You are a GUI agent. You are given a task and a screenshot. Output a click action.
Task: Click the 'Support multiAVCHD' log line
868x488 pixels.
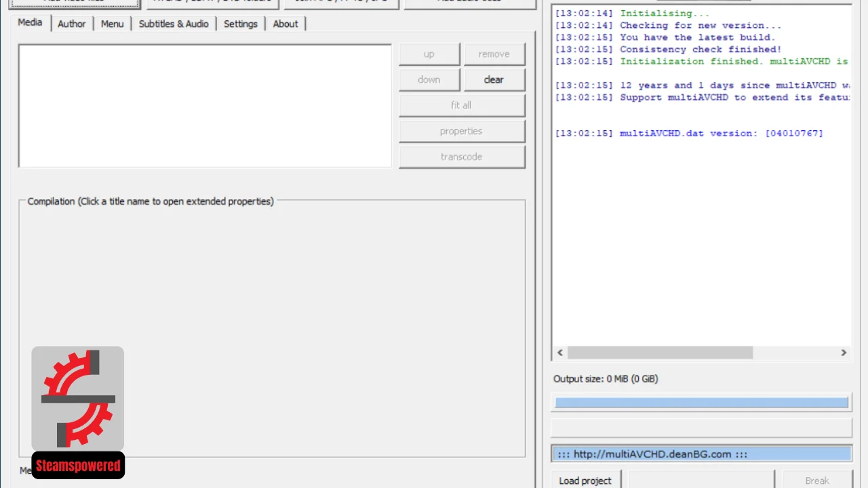pos(702,98)
